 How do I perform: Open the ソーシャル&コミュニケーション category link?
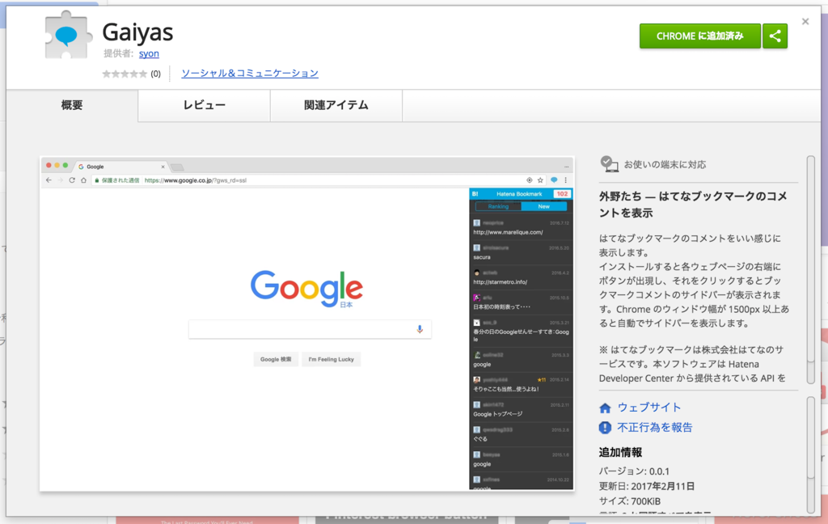250,73
